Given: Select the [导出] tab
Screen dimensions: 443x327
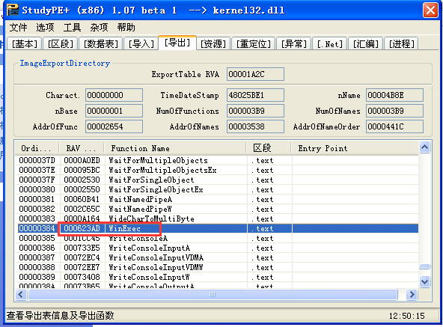Looking at the screenshot, I should point(177,43).
